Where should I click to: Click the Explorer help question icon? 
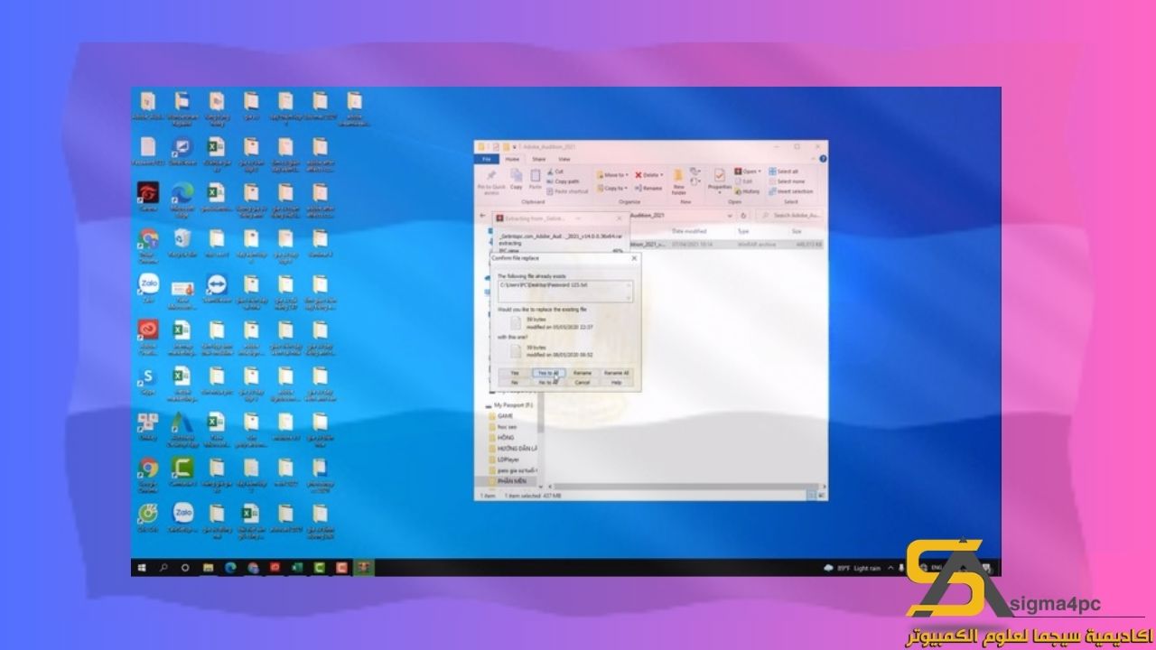[823, 159]
